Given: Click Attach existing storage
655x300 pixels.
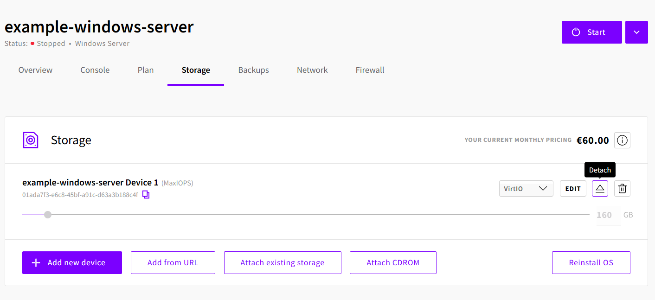Looking at the screenshot, I should [282, 262].
